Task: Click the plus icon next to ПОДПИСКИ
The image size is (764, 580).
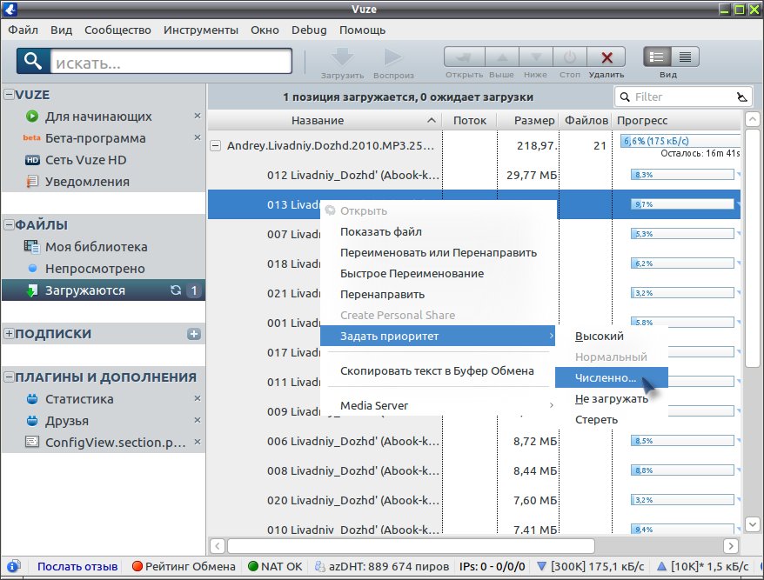Action: coord(194,334)
